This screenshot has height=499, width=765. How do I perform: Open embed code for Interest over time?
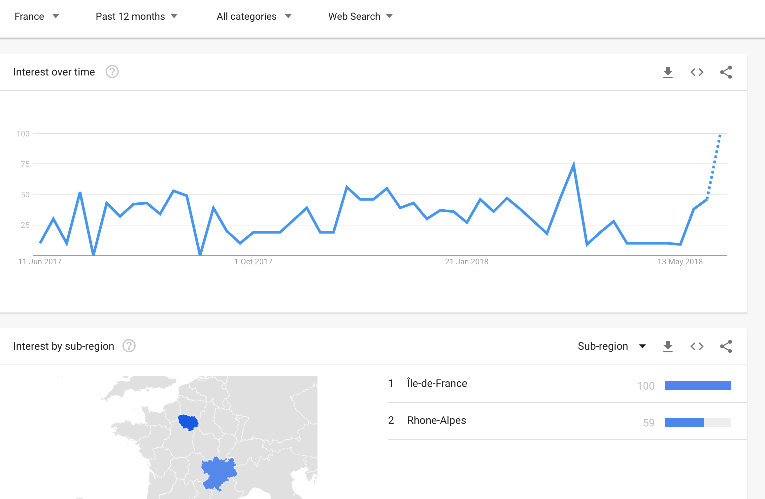(x=697, y=72)
